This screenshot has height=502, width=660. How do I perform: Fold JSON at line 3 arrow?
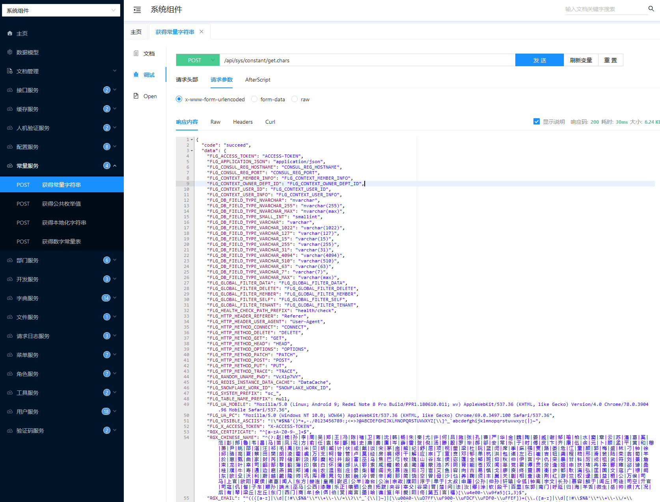(192, 151)
